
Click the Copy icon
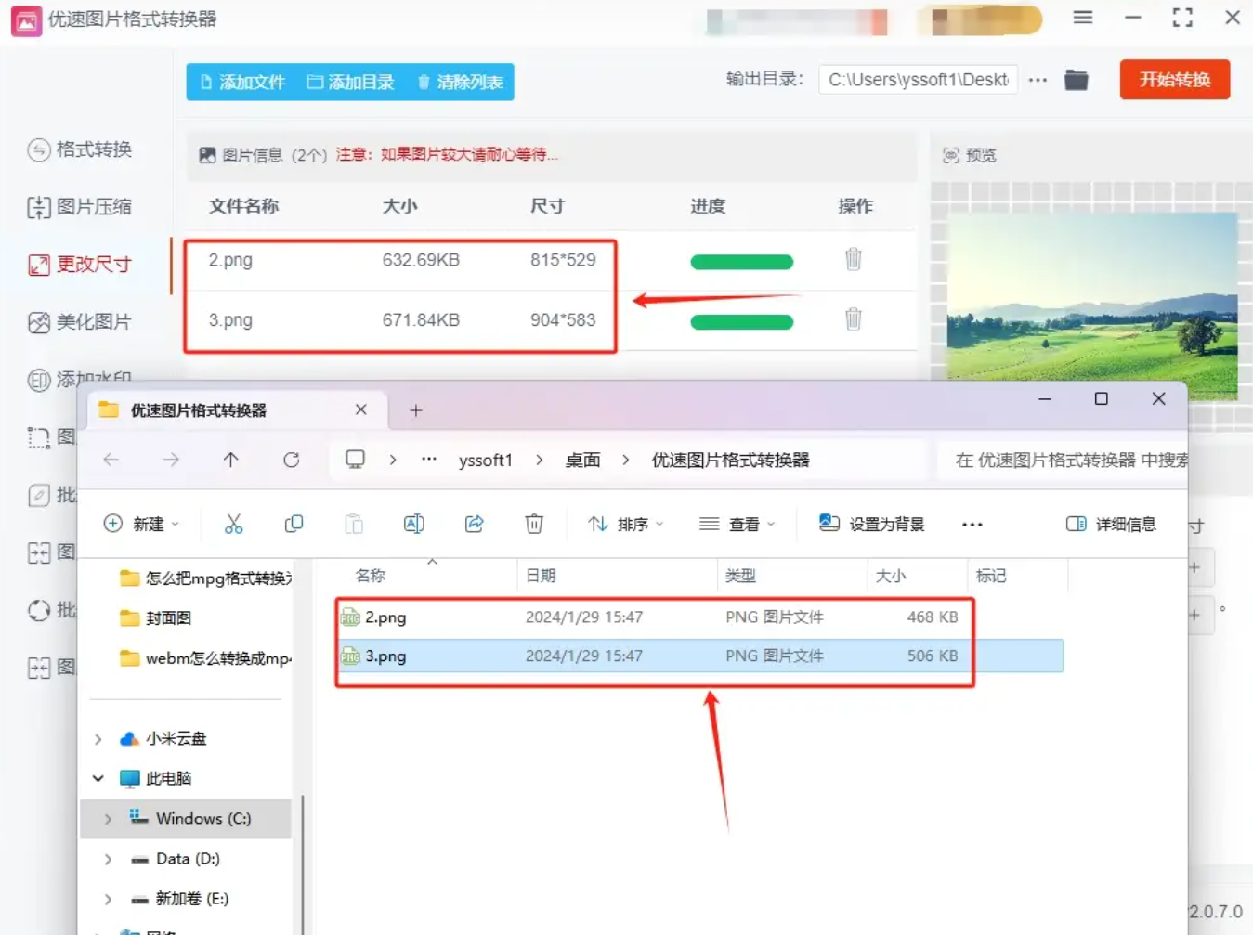(294, 524)
